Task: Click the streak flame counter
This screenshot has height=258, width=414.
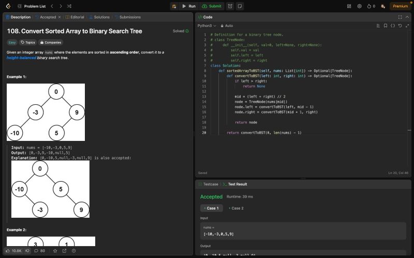Action: tap(371, 6)
